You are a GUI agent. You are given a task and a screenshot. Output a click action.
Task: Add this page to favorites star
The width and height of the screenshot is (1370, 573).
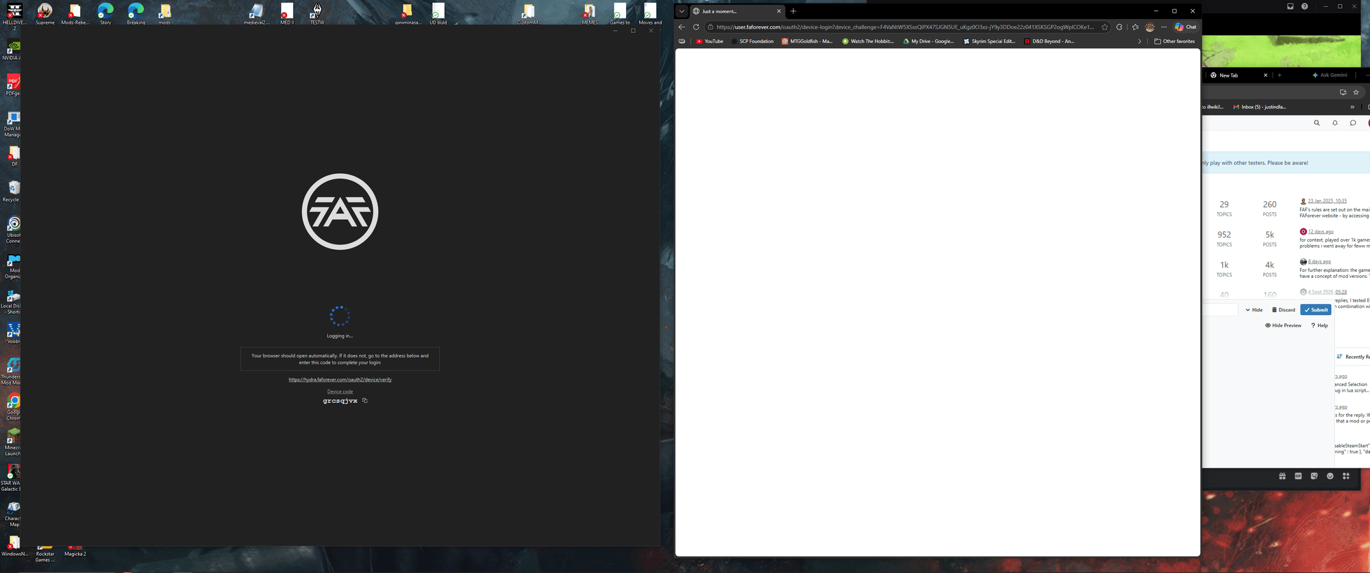[1104, 27]
